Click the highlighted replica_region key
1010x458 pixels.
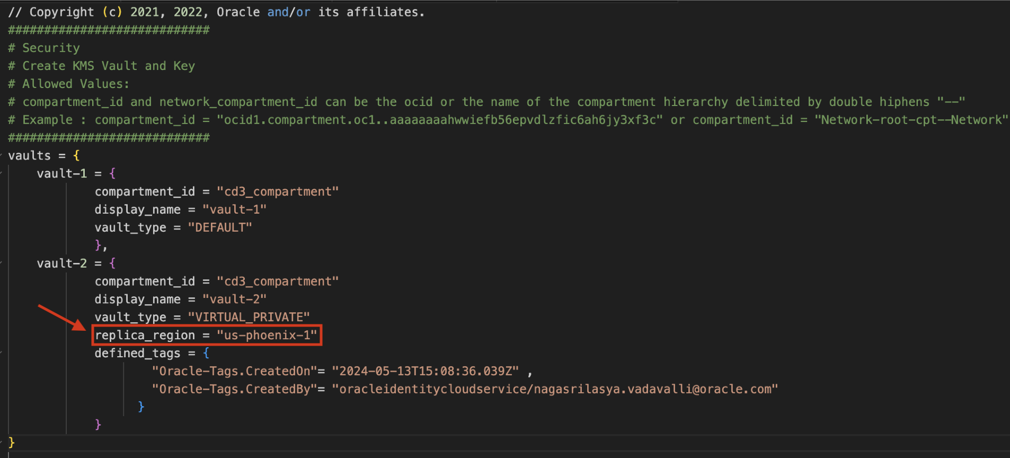pyautogui.click(x=145, y=336)
